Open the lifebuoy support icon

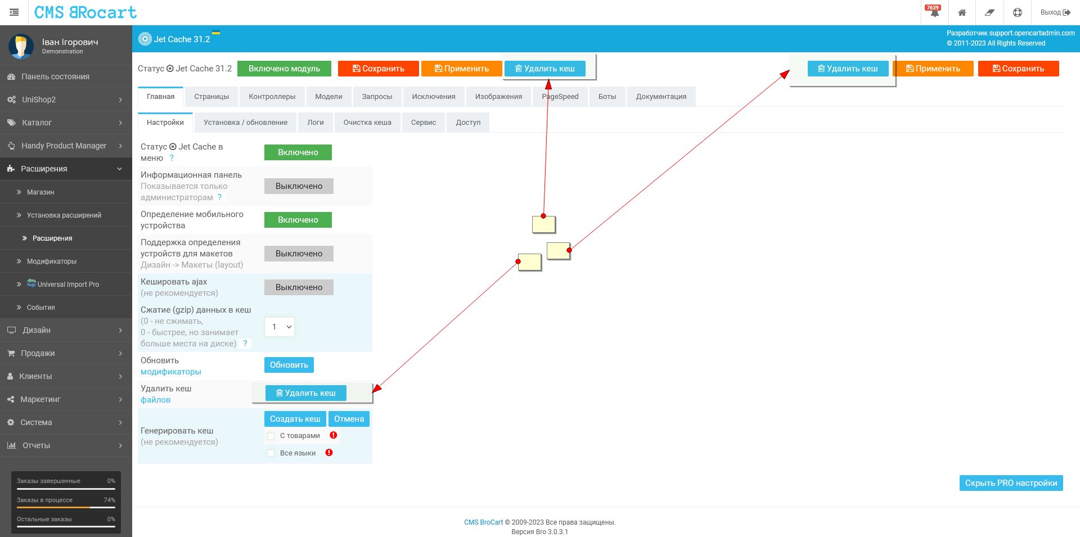[x=1017, y=12]
